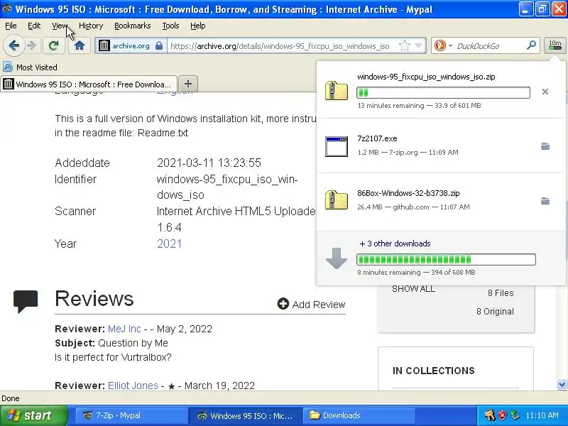Image resolution: width=568 pixels, height=426 pixels.
Task: Click the green tray icon beside clock
Action: pos(515,415)
